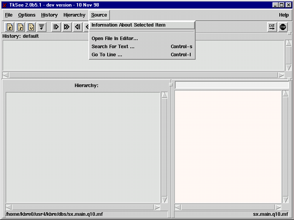Screen dimensions: 294x220
Task: Click the source pane scroll-up arrow
Action: coord(286,94)
